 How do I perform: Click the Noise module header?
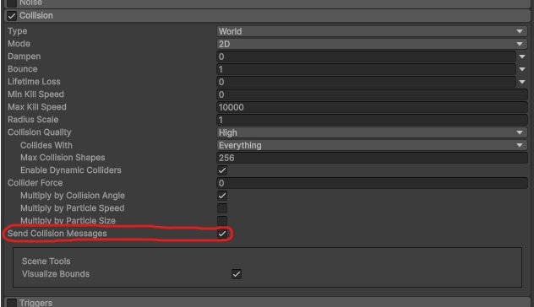pos(269,3)
